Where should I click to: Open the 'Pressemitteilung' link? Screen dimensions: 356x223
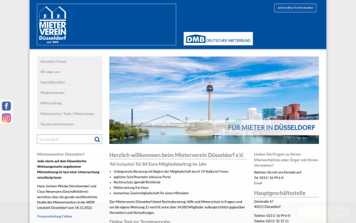[49, 216]
